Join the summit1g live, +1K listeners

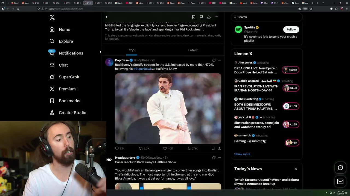[x=292, y=143]
